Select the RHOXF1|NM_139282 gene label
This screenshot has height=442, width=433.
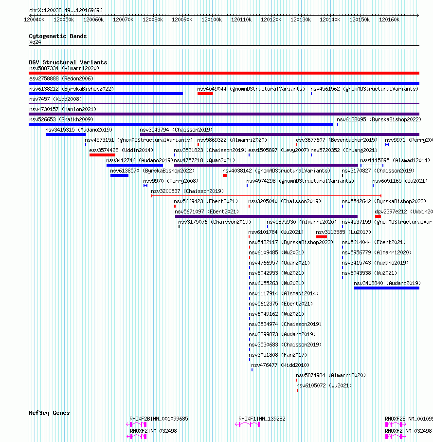262,419
